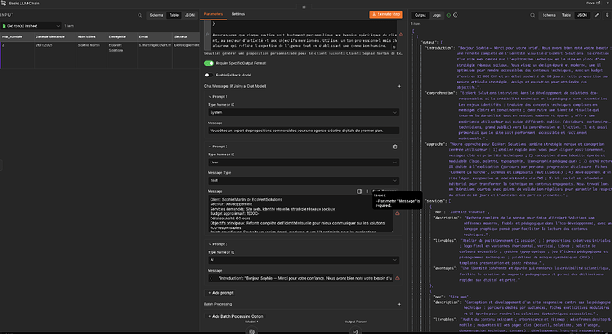Click the Add prompt button
The image size is (612, 334).
(x=220, y=293)
